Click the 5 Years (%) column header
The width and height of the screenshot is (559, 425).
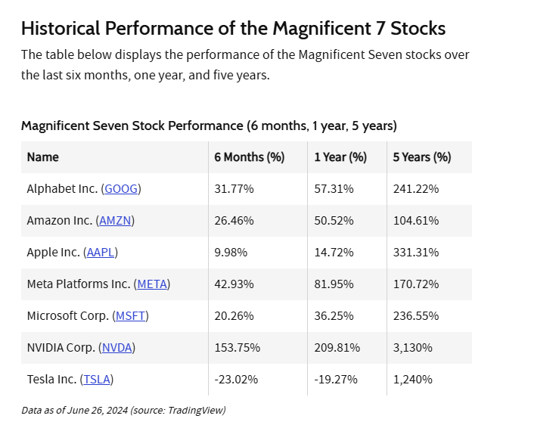pyautogui.click(x=422, y=157)
